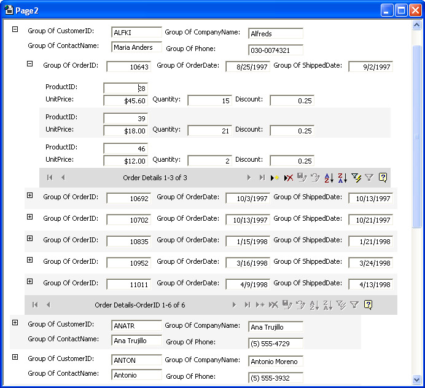Click the vertical scrollbar down arrow
Screen dimensions: 425x388
click(417, 379)
